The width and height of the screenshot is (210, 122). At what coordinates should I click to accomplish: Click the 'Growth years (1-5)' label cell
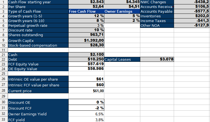pyautogui.click(x=38, y=16)
